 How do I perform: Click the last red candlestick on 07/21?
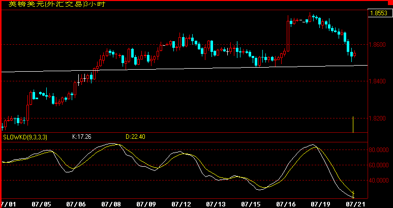pyautogui.click(x=355, y=54)
